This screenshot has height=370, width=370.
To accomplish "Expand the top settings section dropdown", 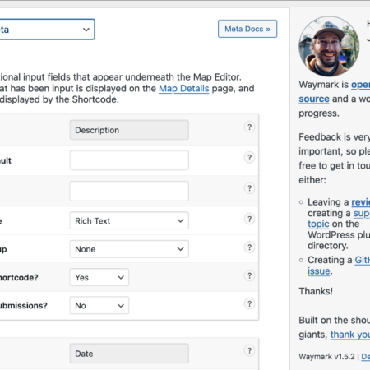I will [47, 30].
